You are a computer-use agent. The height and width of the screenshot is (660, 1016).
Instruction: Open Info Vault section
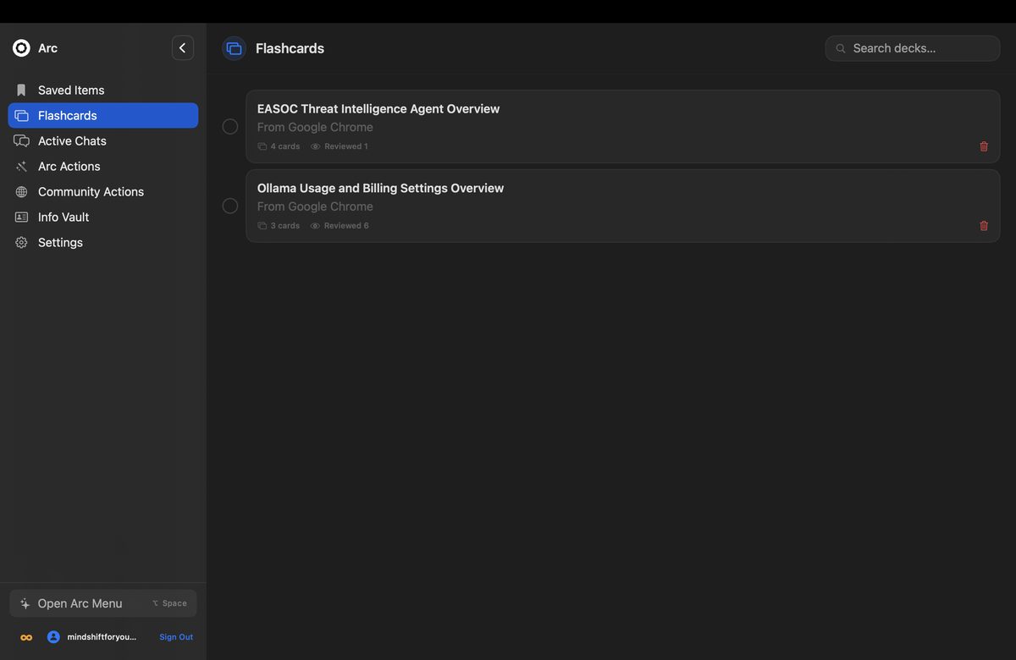103,217
